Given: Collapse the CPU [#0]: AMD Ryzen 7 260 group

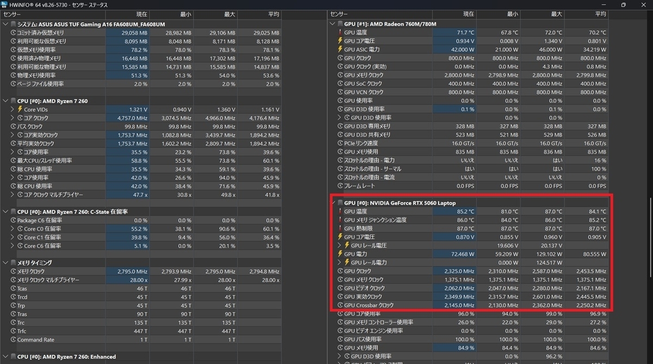Looking at the screenshot, I should coord(5,101).
